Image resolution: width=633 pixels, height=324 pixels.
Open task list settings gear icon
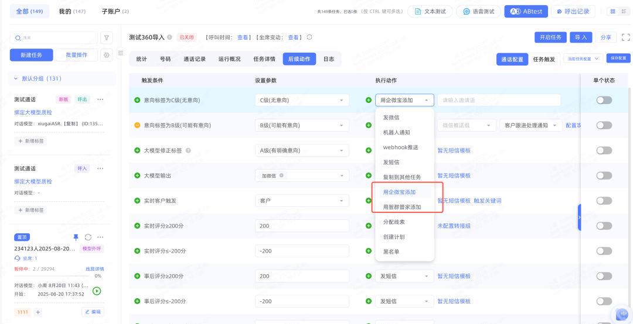coord(107,55)
